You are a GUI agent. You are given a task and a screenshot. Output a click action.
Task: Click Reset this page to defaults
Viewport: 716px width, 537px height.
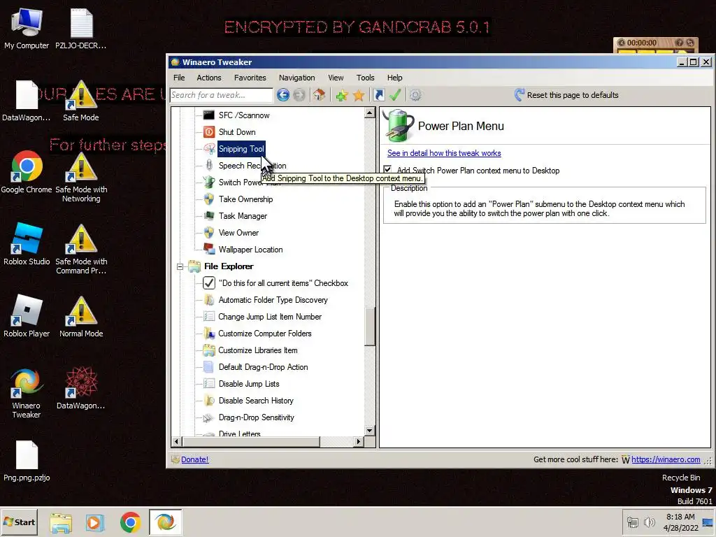click(x=566, y=95)
